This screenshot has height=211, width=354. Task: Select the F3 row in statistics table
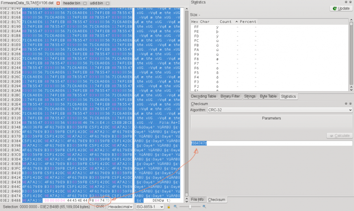269,82
